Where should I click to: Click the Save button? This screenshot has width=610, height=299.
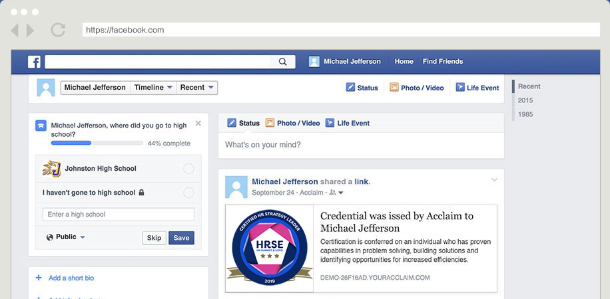(181, 238)
